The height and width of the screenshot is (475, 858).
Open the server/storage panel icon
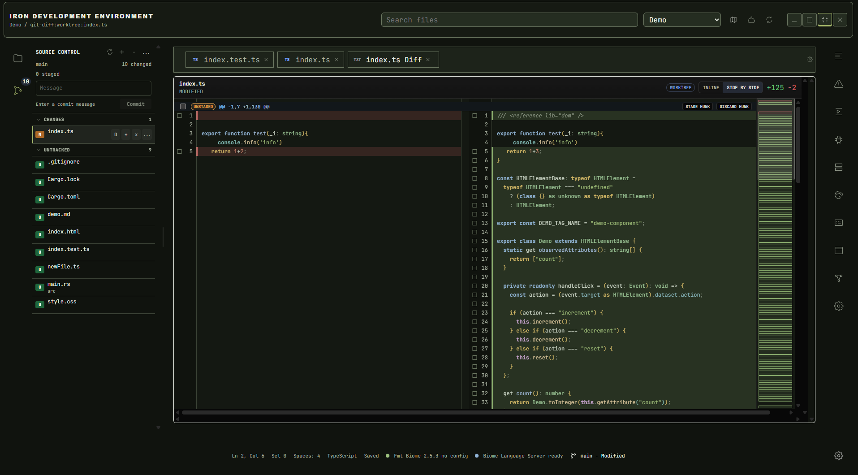[839, 167]
